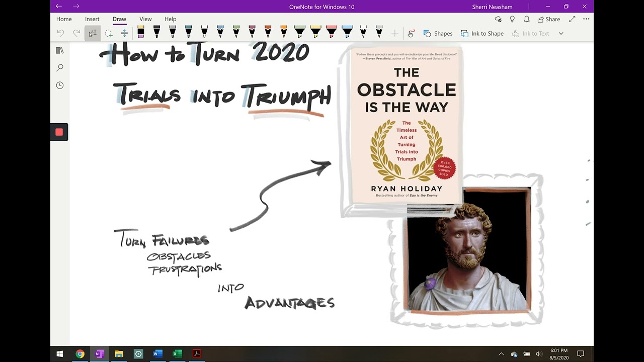Select The Obstacle Is the Way book image
The height and width of the screenshot is (362, 644).
pos(407,126)
